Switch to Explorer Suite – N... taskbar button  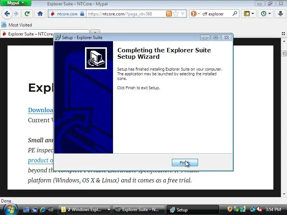tap(138, 210)
